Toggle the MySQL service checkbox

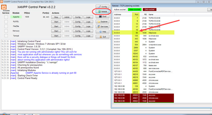click(6, 22)
